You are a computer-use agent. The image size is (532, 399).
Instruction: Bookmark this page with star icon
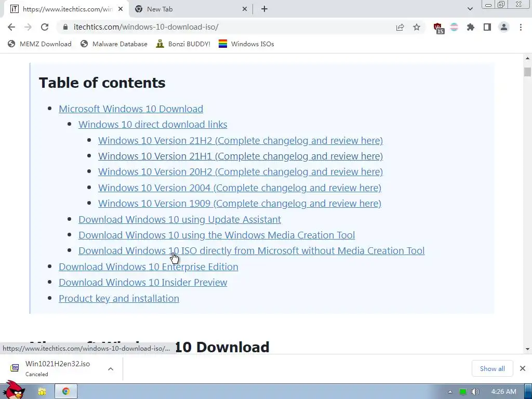417,27
